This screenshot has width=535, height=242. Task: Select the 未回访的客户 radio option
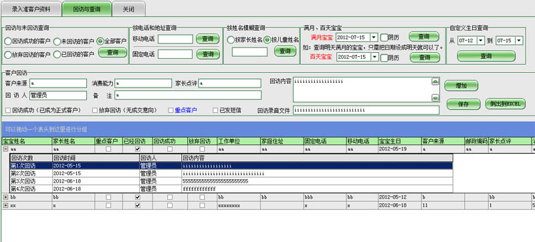pos(57,41)
